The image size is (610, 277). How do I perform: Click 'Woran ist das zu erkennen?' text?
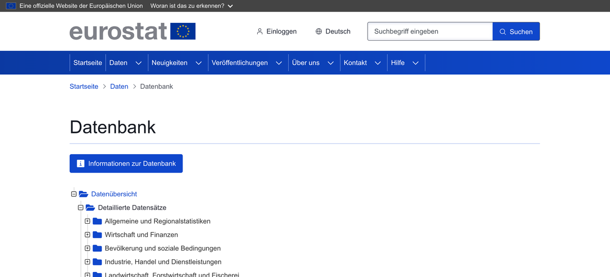(x=188, y=6)
